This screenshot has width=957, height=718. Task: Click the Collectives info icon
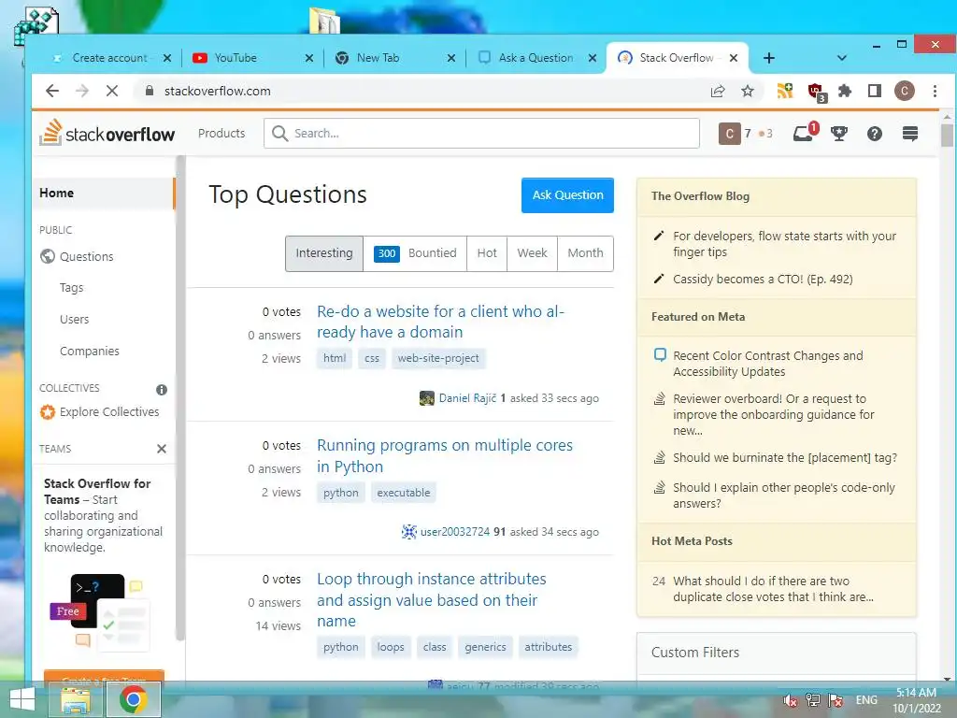(161, 390)
